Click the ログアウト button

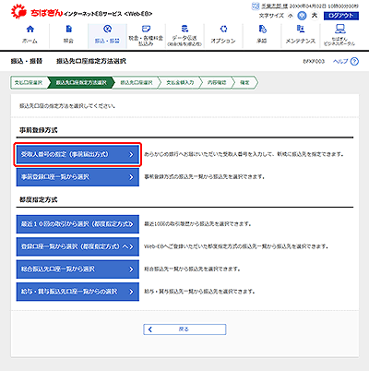coord(341,16)
